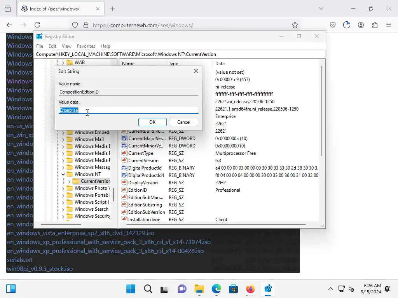Click the network tray icon
This screenshot has height=298, width=398.
341,289
